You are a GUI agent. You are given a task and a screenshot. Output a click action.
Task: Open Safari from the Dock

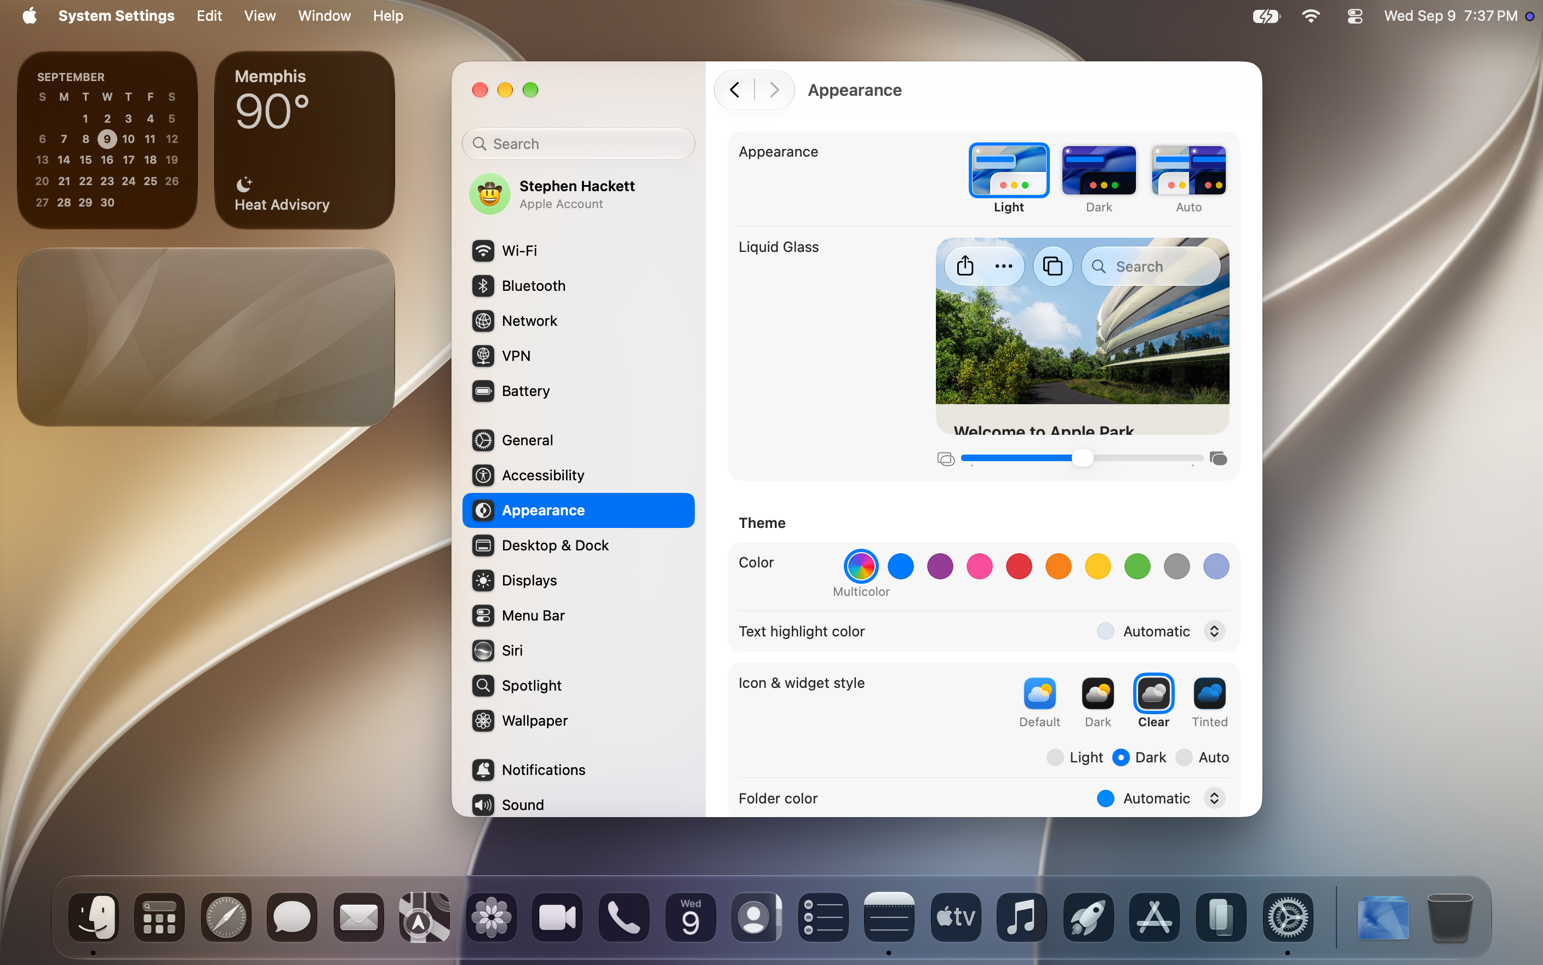tap(226, 917)
